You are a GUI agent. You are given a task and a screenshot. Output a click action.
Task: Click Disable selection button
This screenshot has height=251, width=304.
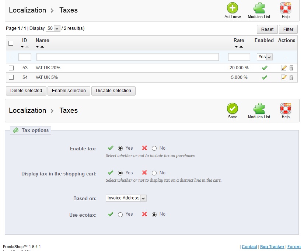click(113, 91)
